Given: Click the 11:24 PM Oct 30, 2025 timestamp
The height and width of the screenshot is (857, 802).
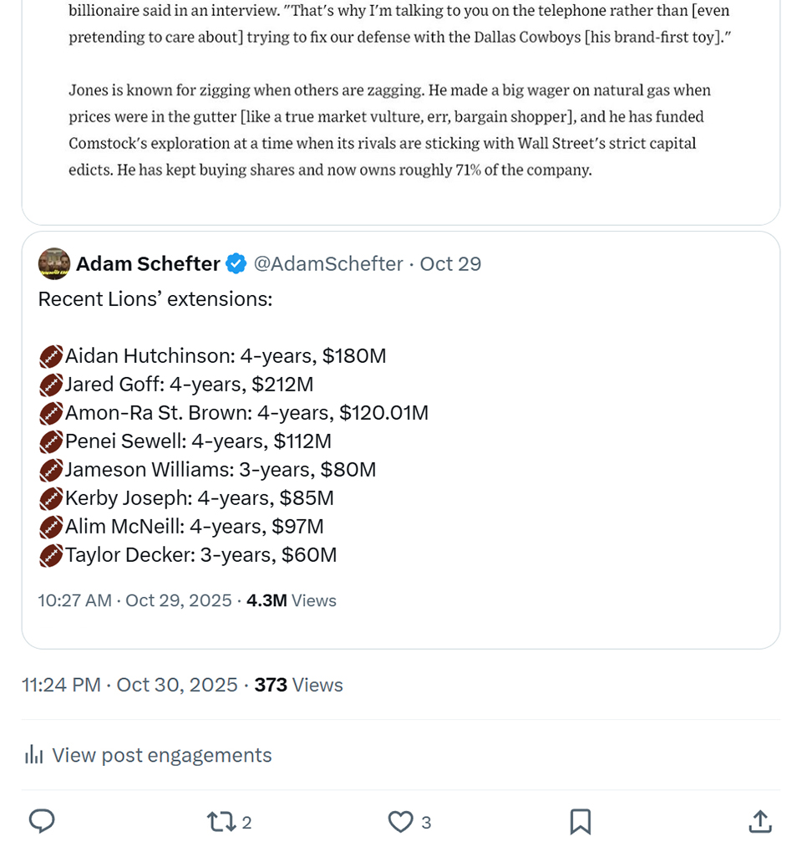Looking at the screenshot, I should (x=129, y=685).
